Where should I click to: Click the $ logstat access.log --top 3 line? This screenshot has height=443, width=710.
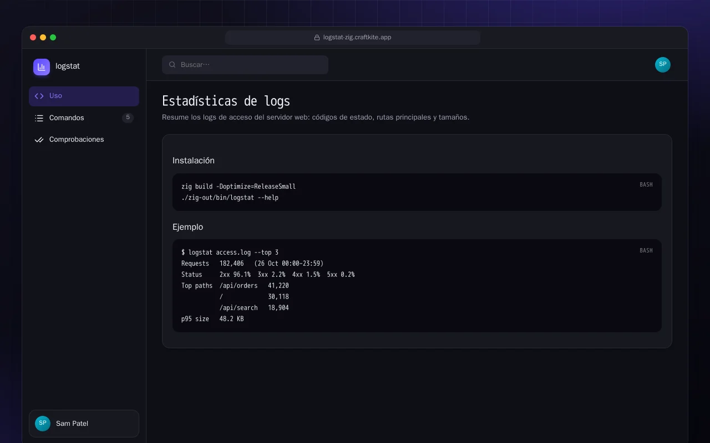[230, 253]
